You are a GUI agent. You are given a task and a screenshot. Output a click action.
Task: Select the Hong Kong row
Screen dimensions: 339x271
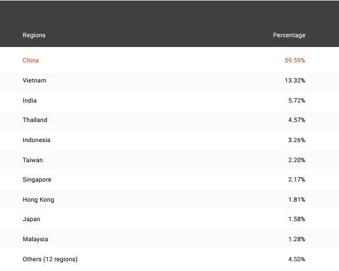tap(169, 199)
